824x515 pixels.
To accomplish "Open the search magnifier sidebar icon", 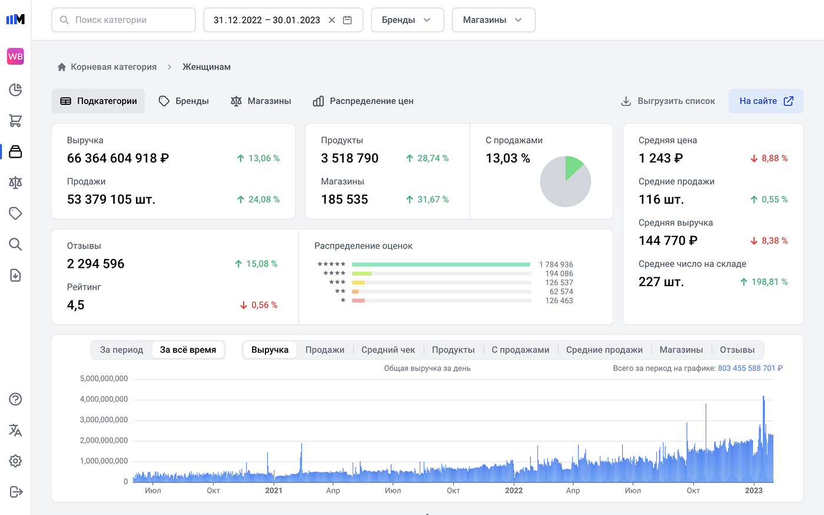I will (x=15, y=244).
